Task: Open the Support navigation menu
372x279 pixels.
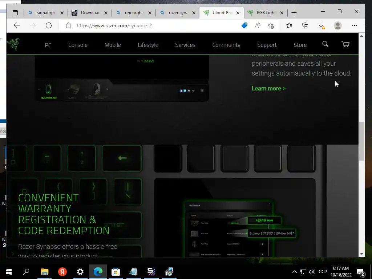Action: tap(267, 45)
